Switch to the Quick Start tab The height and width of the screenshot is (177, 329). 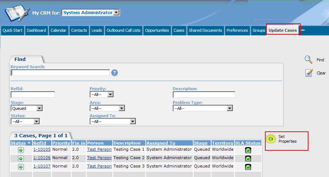[x=12, y=30]
